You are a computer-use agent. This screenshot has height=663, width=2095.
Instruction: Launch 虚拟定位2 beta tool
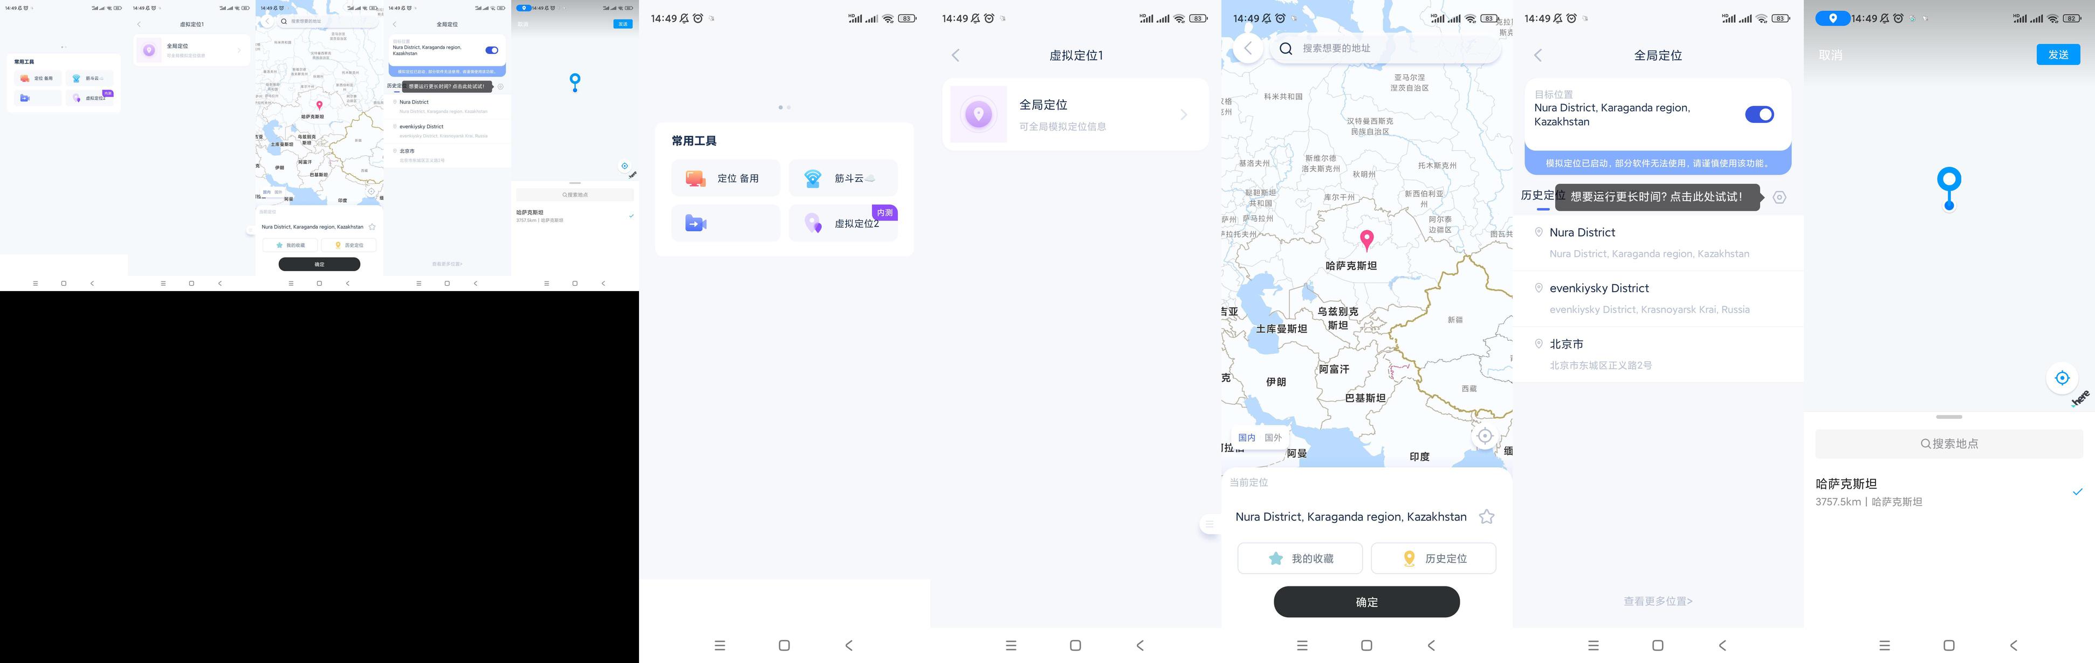(x=842, y=223)
